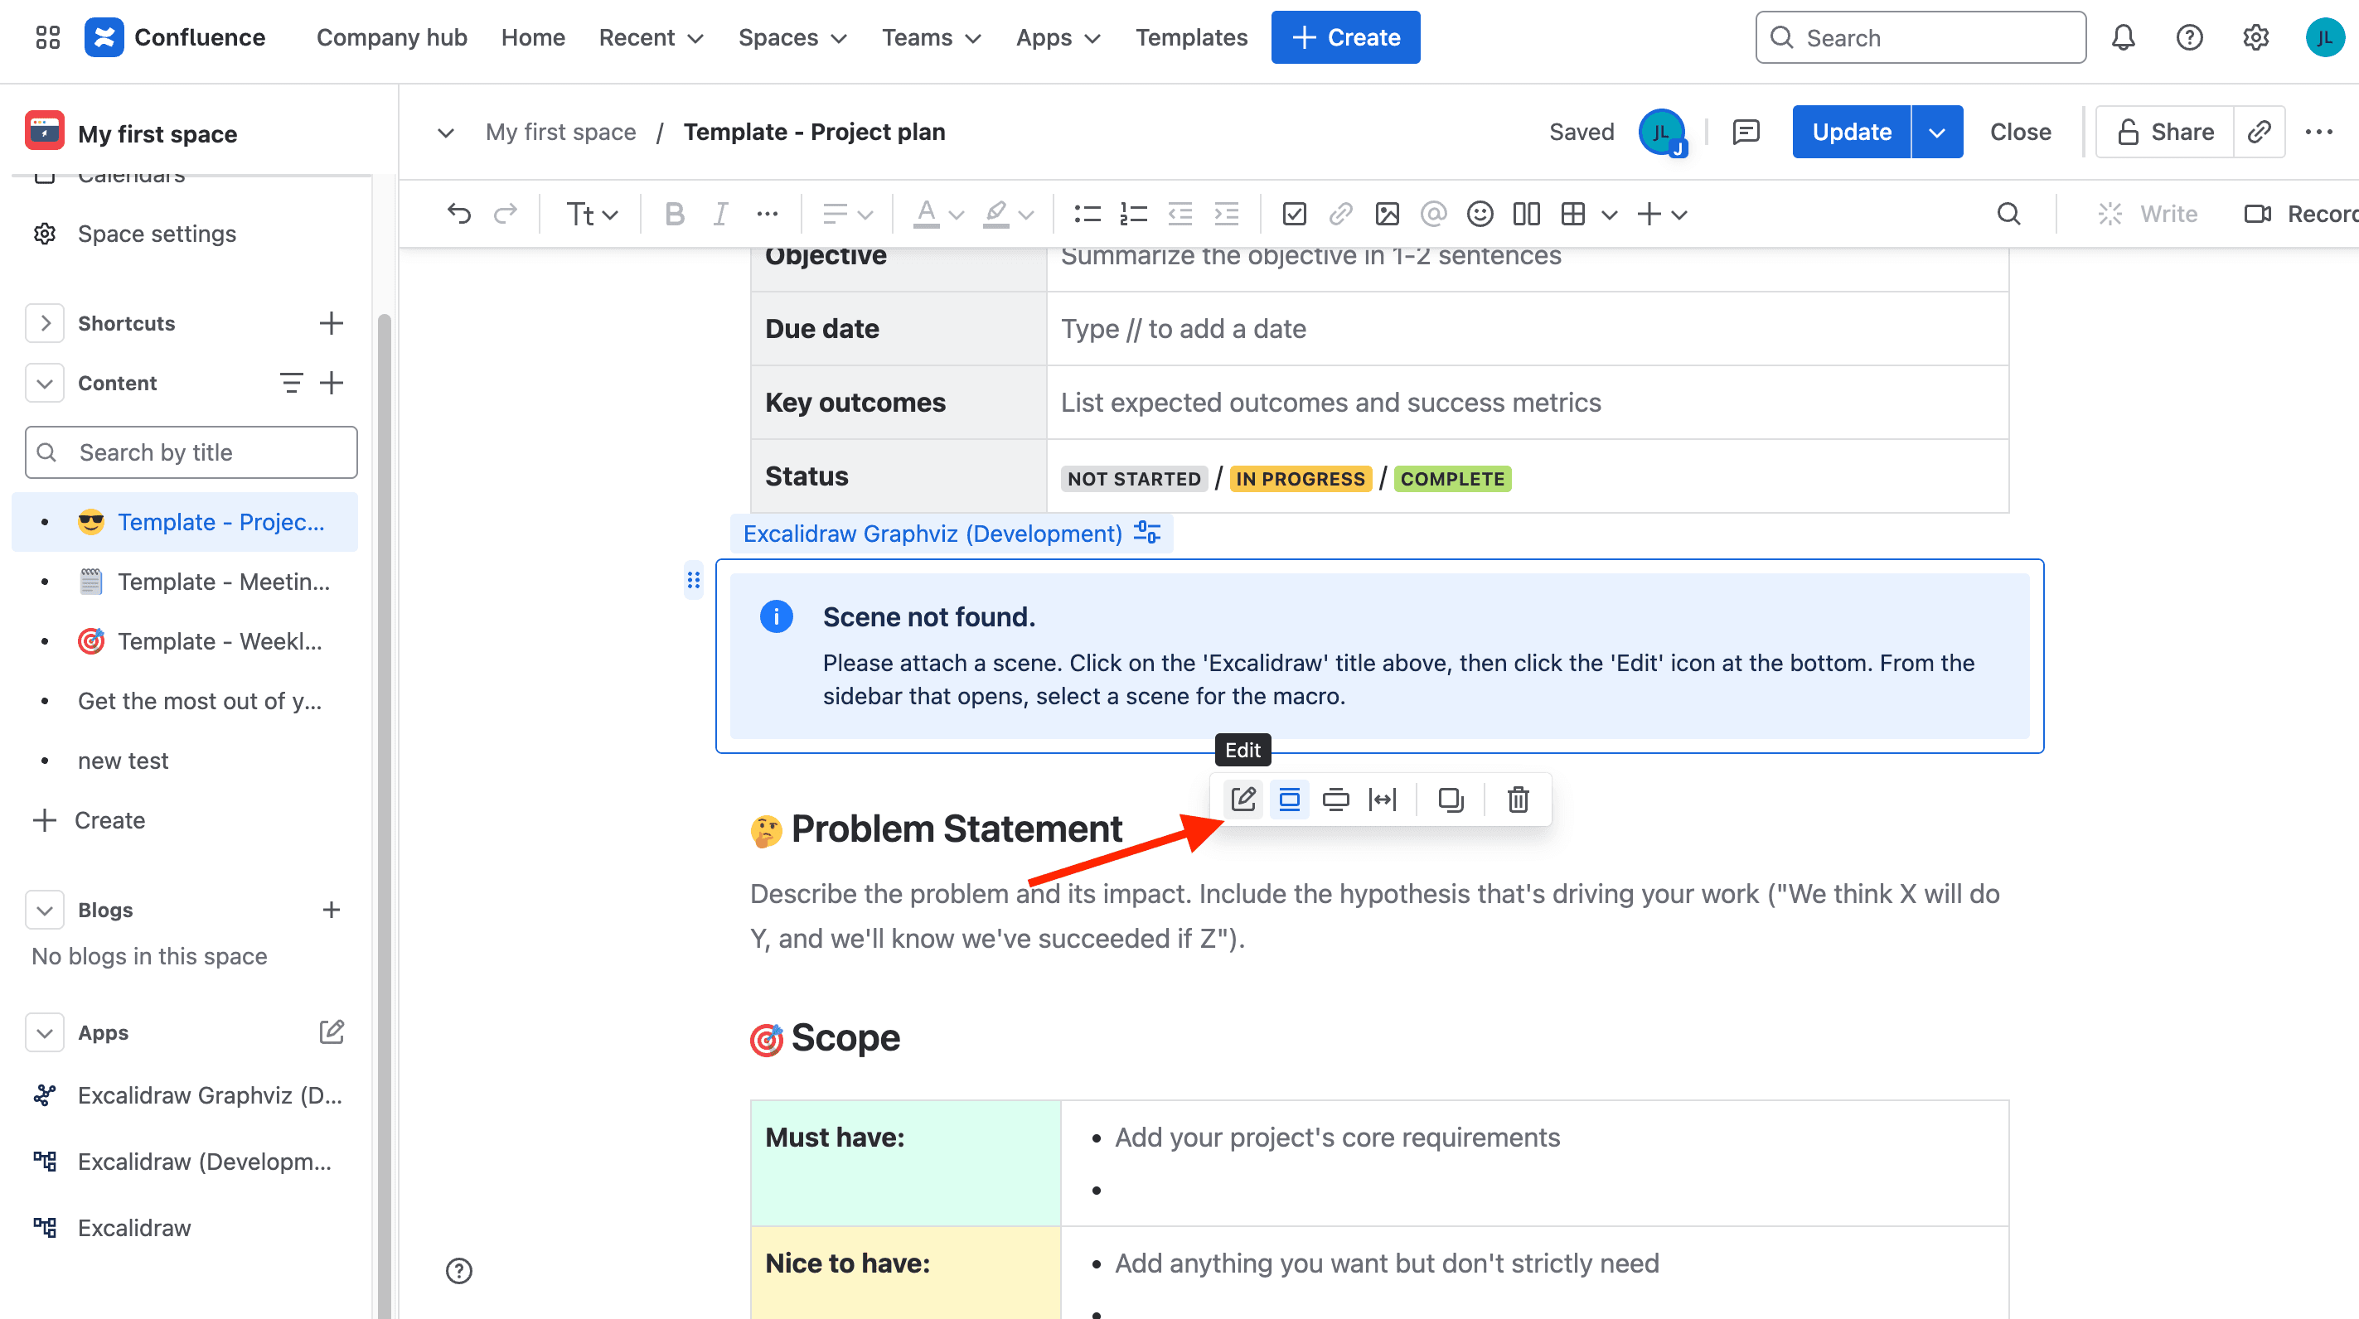
Task: Redo the last edit
Action: tap(506, 215)
